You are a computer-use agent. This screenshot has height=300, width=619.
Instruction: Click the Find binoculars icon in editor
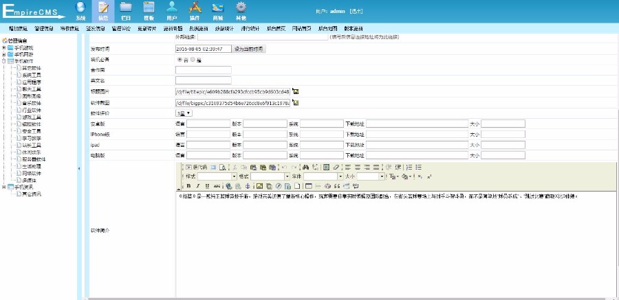click(x=306, y=168)
